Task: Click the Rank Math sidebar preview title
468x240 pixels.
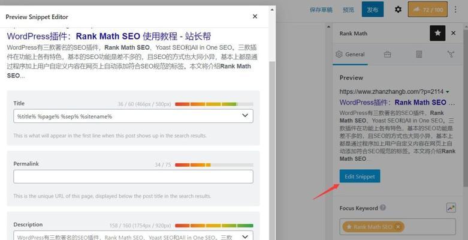Action: [397, 102]
